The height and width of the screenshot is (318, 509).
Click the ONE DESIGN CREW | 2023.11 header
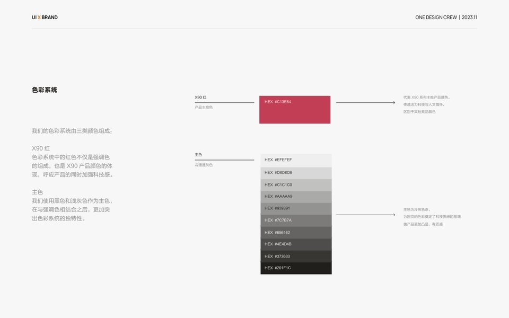click(x=446, y=17)
